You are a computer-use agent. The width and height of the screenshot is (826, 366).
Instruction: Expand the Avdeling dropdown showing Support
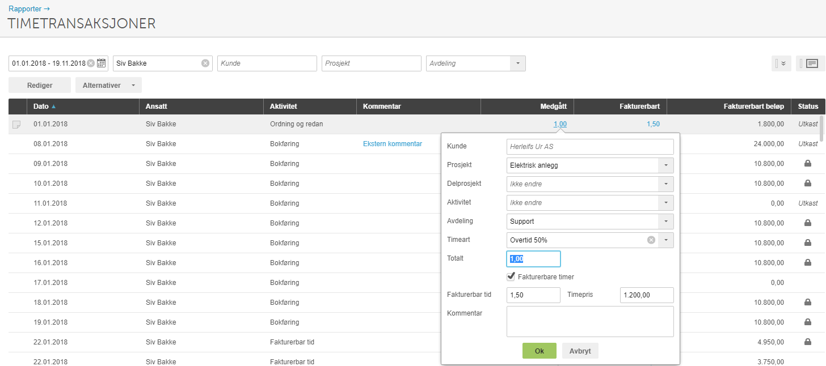[x=666, y=222]
